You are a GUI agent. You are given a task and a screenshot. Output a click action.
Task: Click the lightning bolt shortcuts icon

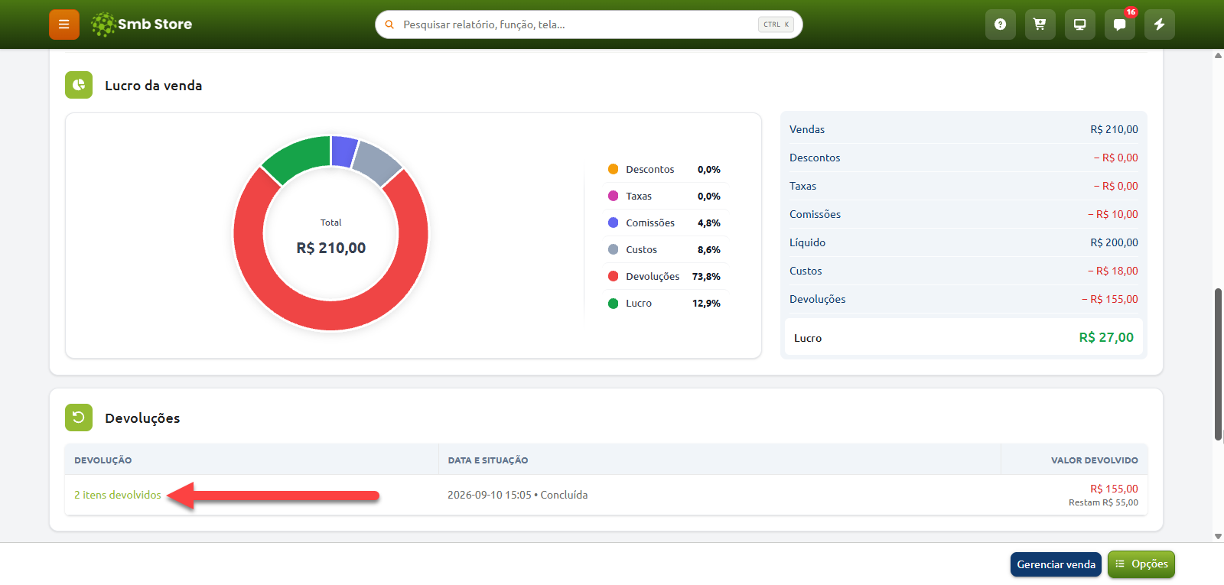click(x=1159, y=24)
